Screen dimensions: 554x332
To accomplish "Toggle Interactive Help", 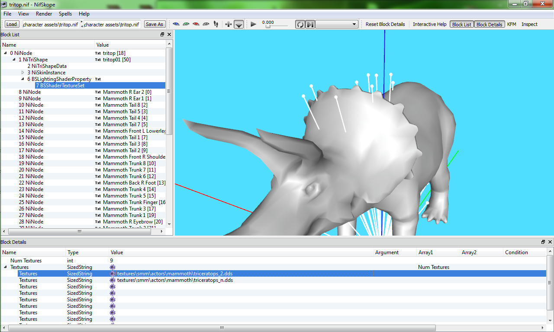I will point(430,24).
